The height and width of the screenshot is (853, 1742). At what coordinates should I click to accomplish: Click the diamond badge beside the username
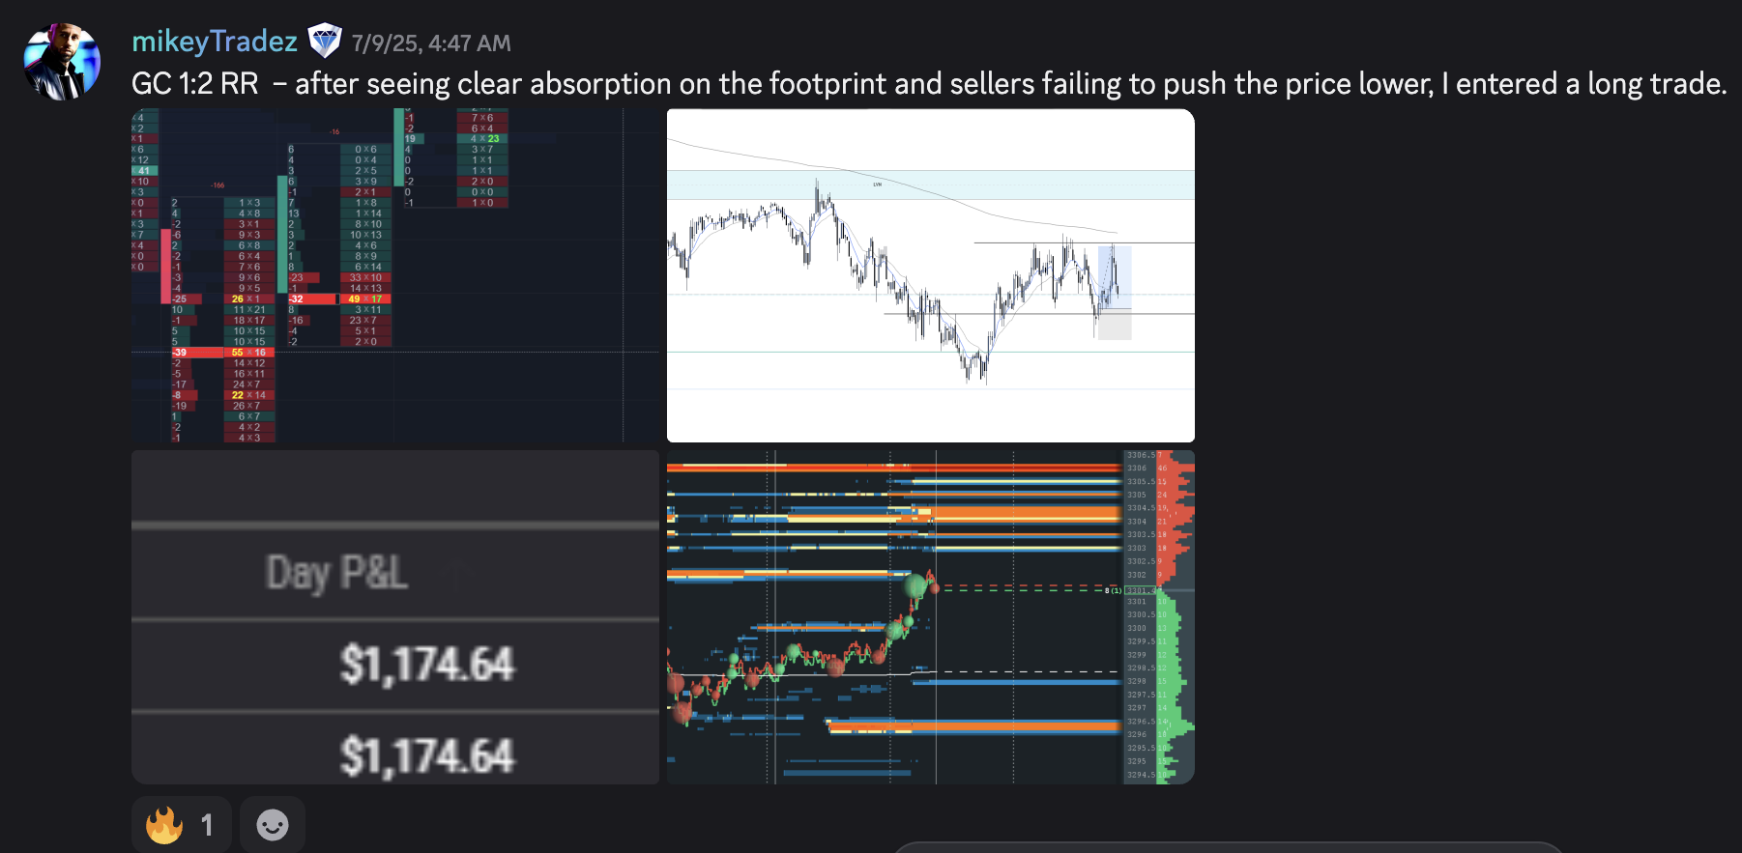pyautogui.click(x=325, y=42)
